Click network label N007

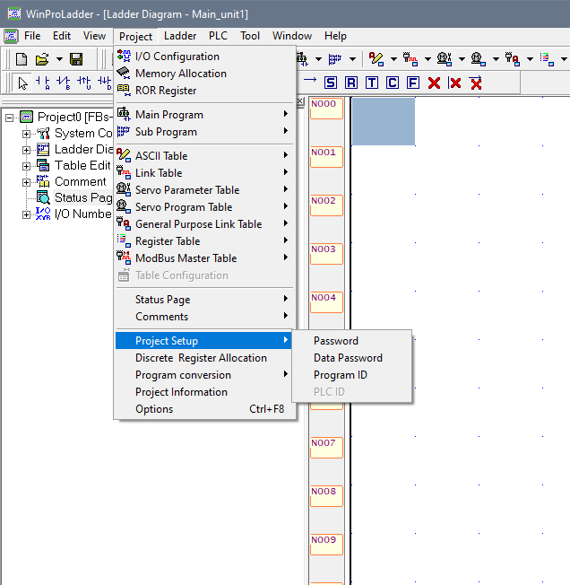pyautogui.click(x=326, y=448)
